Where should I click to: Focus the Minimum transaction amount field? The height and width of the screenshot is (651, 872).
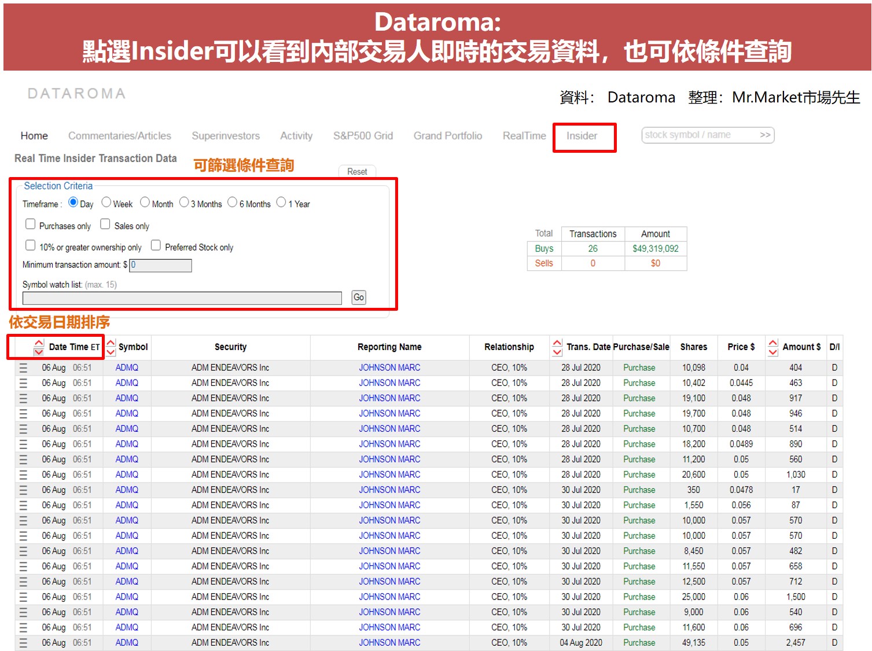click(160, 266)
